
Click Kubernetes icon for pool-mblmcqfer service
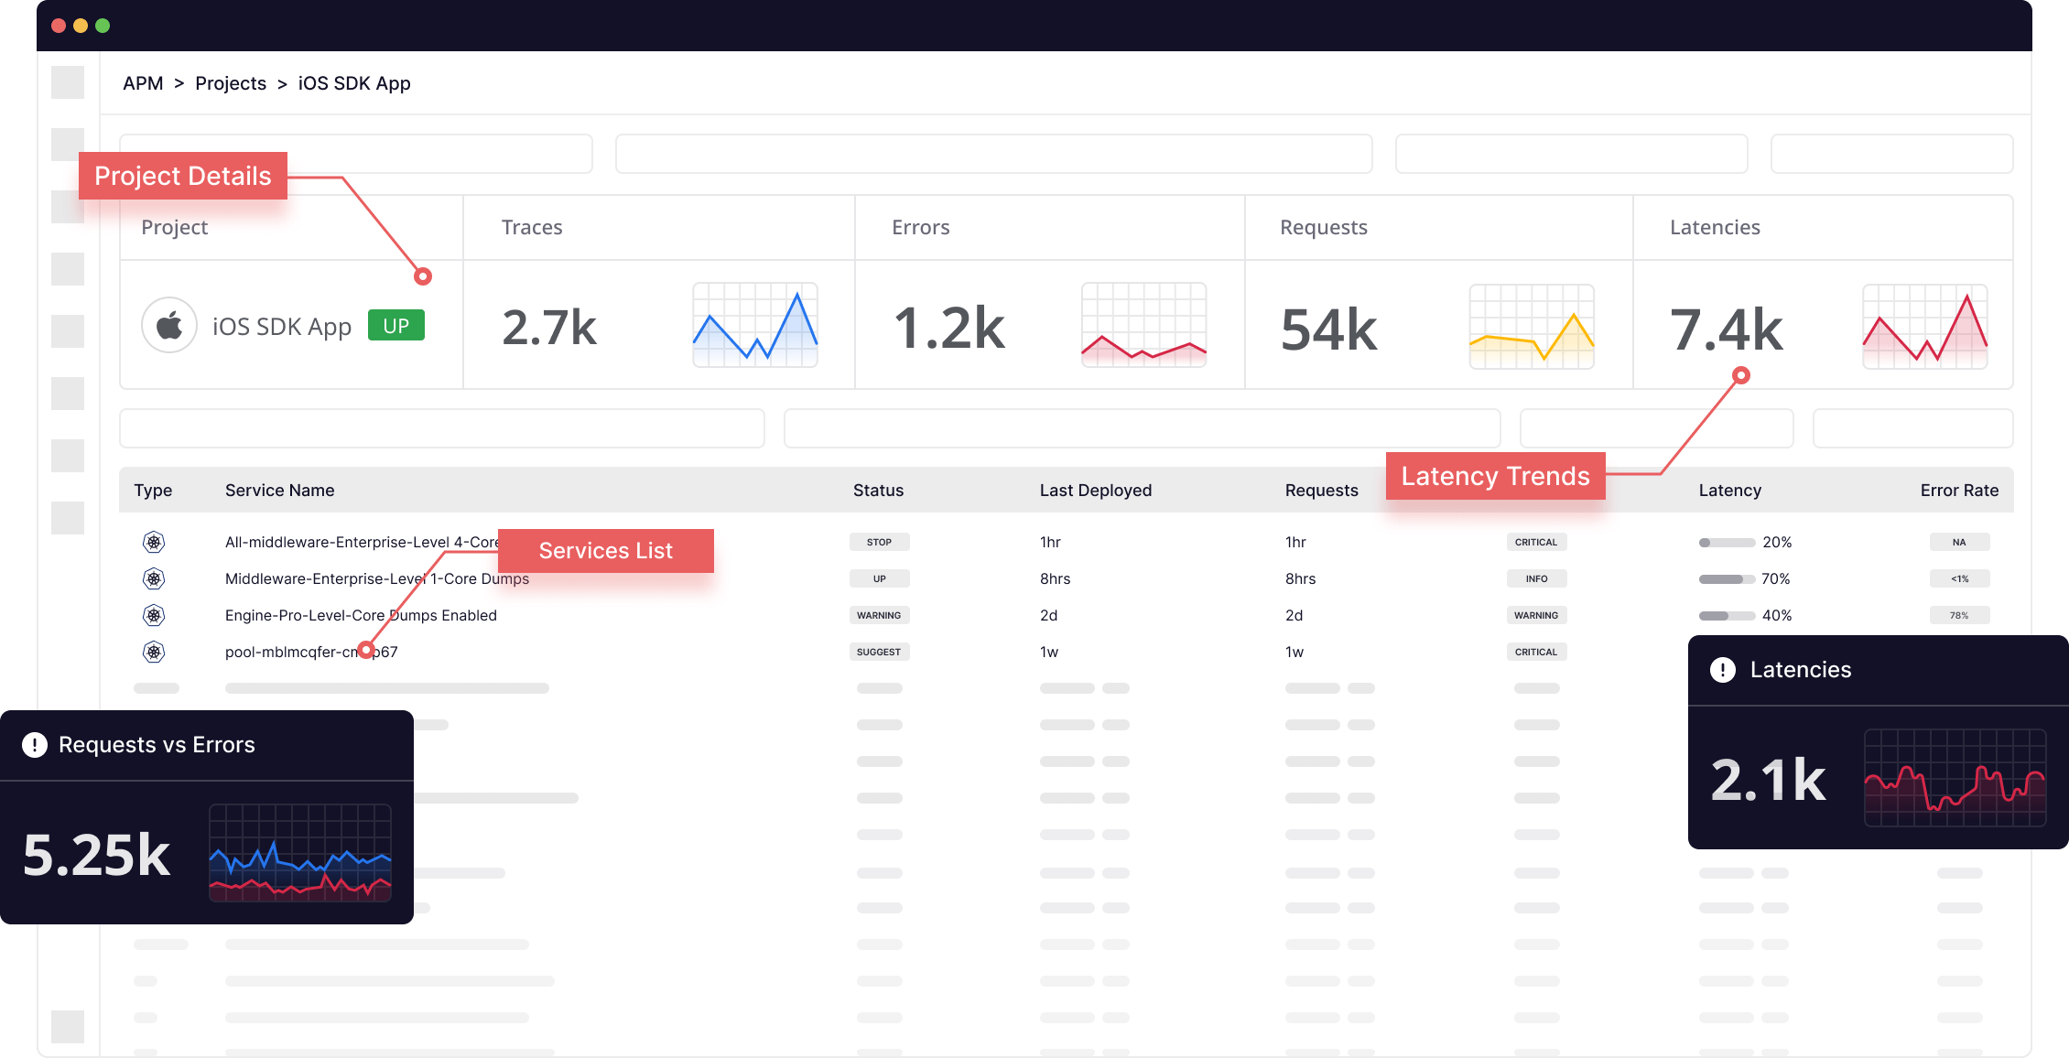click(154, 652)
